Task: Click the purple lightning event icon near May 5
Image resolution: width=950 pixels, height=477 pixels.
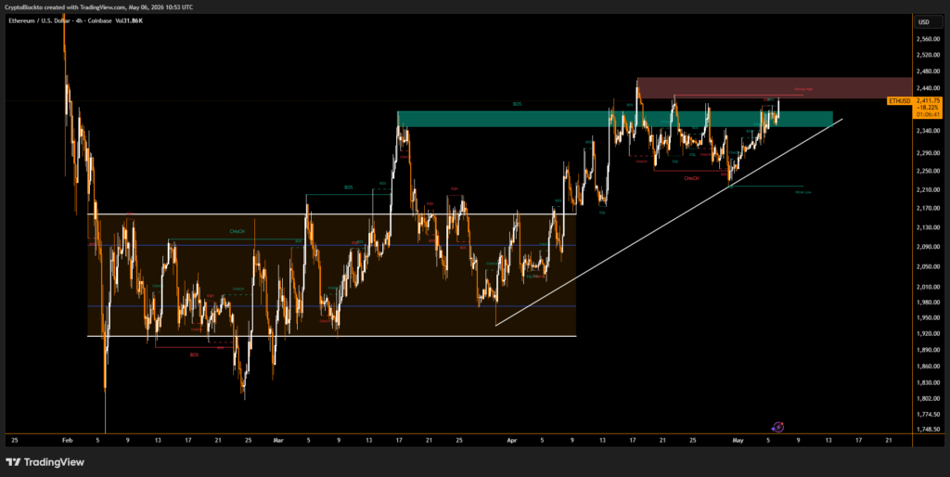Action: 778,427
